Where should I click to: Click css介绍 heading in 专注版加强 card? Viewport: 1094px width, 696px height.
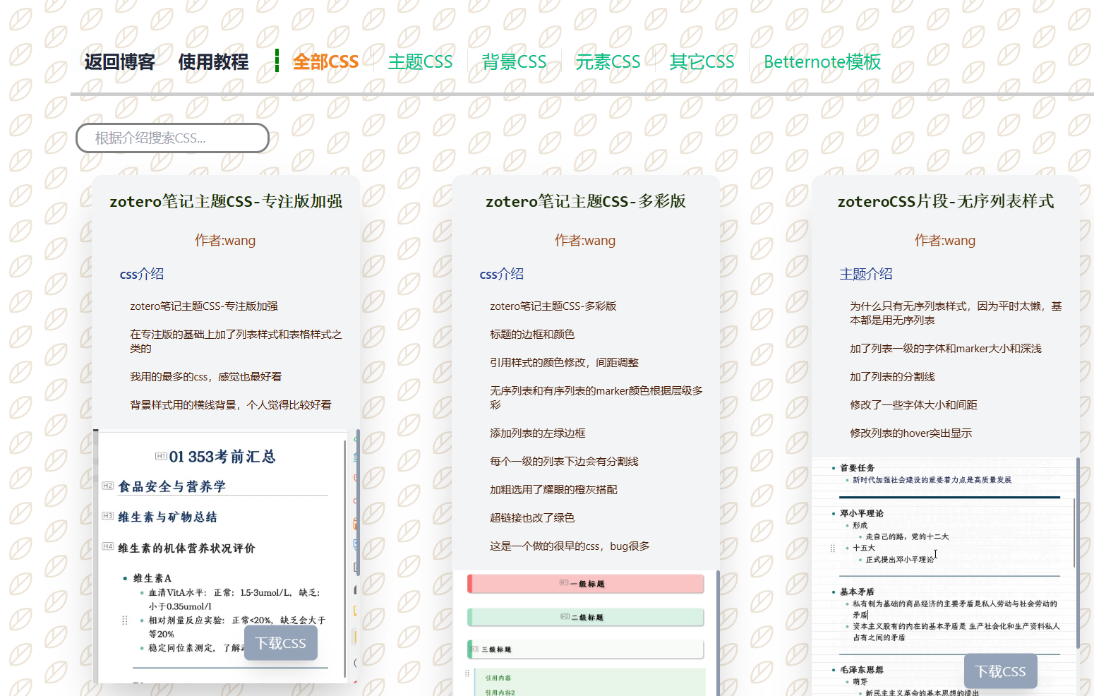tap(142, 274)
